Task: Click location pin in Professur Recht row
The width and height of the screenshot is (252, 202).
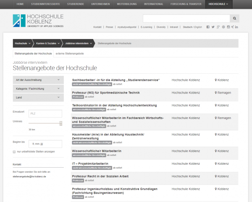Action: (x=216, y=176)
